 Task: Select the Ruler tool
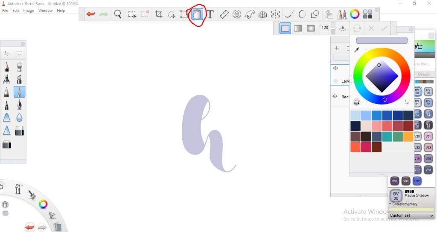point(224,14)
